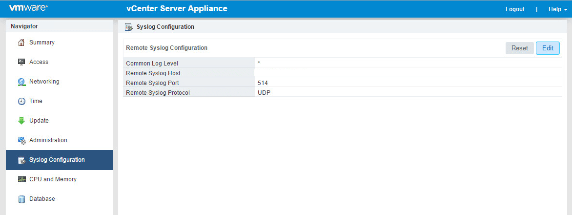
Task: Click the Database cylinder icon
Action: [x=21, y=199]
